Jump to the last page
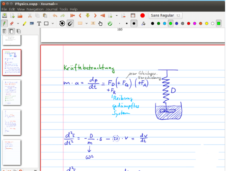228x171 pixels. [102, 16]
